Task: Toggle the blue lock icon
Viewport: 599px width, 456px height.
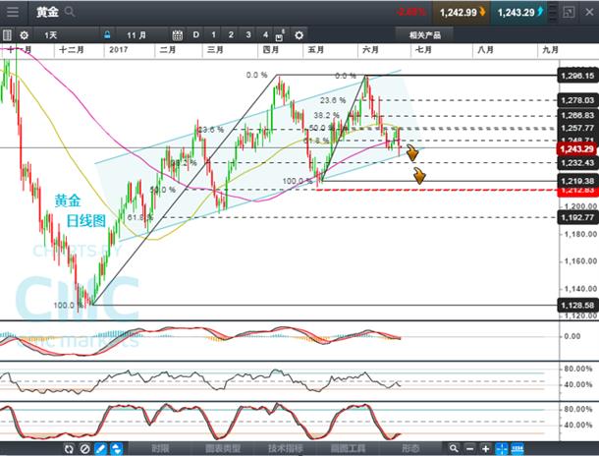Action: tap(107, 35)
